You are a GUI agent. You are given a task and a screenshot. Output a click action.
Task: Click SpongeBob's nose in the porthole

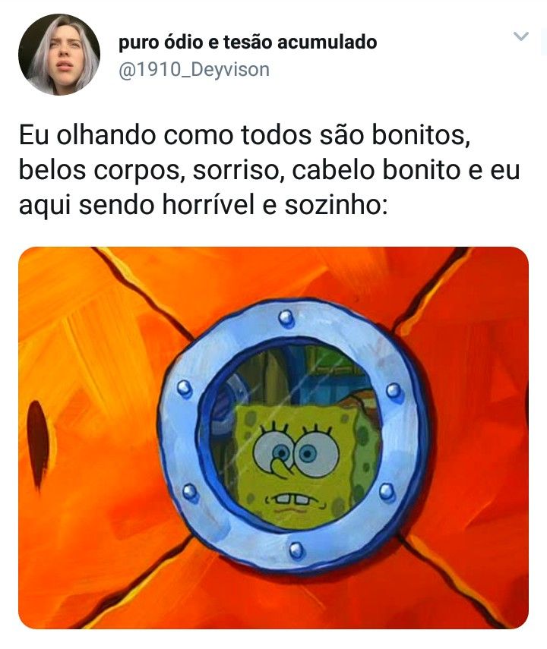tap(282, 468)
